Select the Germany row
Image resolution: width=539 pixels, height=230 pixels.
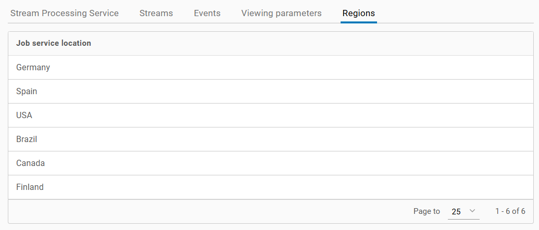(33, 67)
